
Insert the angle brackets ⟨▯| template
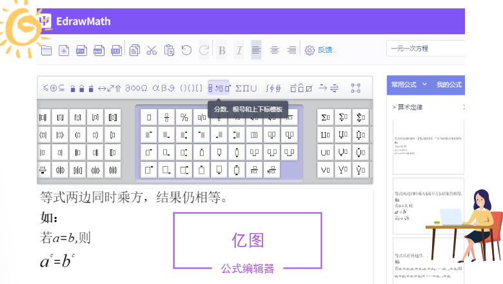click(43, 135)
